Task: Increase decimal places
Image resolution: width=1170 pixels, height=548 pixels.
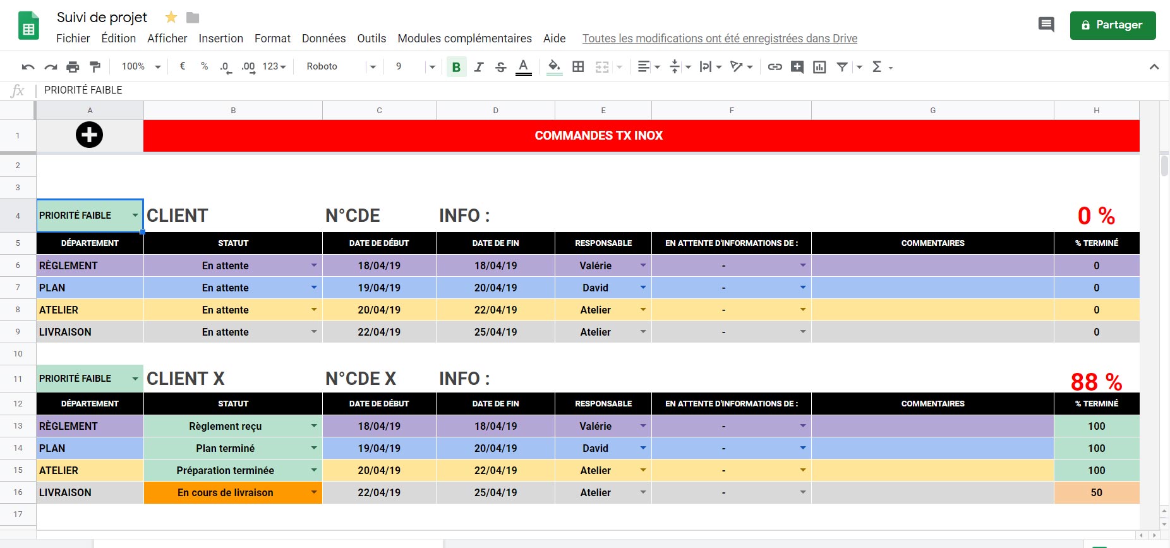Action: pos(248,66)
